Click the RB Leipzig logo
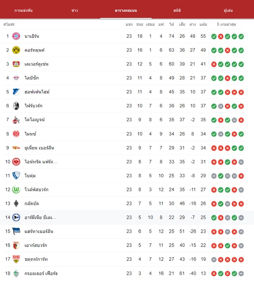Viewport: 254px width, 283px height. [16, 78]
